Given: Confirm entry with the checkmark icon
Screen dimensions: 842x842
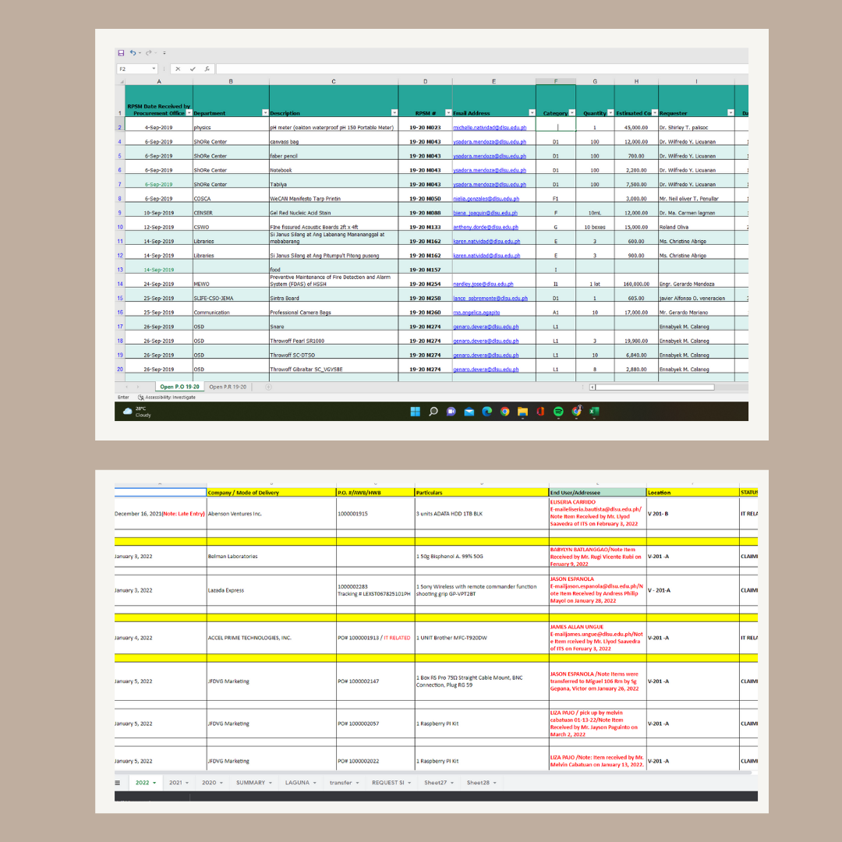Looking at the screenshot, I should 193,69.
